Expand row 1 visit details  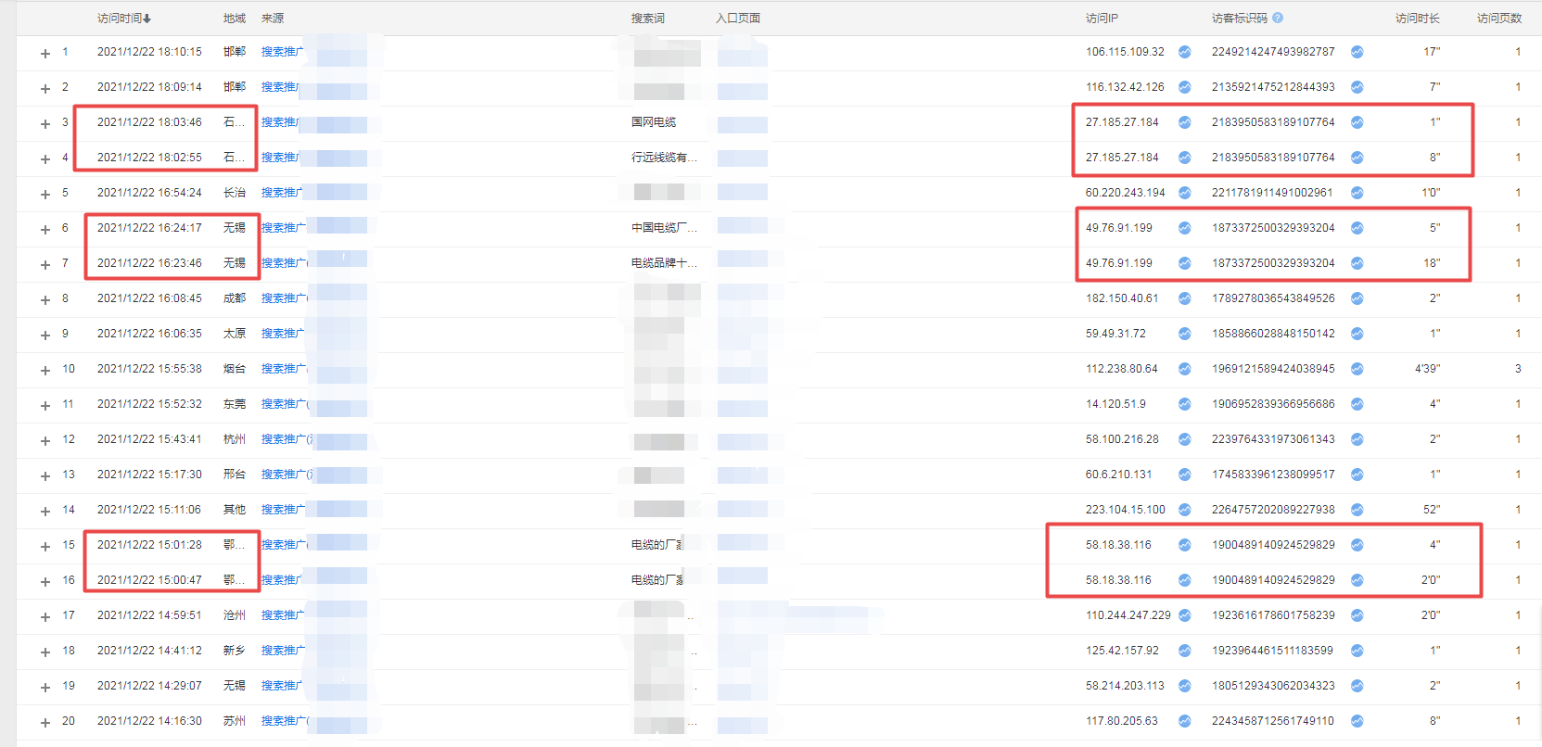pyautogui.click(x=45, y=54)
